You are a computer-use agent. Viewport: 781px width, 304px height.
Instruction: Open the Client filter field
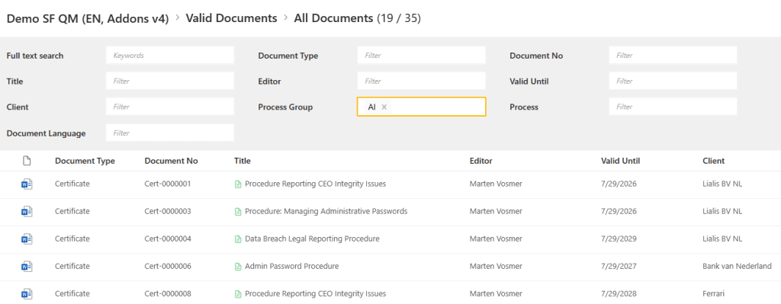pyautogui.click(x=170, y=107)
